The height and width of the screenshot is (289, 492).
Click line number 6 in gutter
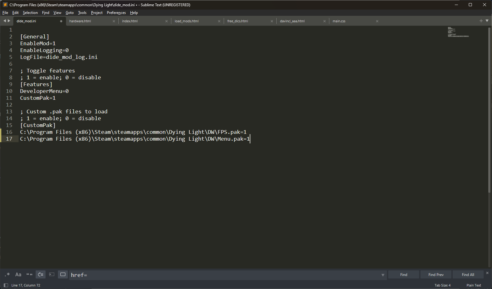(x=11, y=64)
